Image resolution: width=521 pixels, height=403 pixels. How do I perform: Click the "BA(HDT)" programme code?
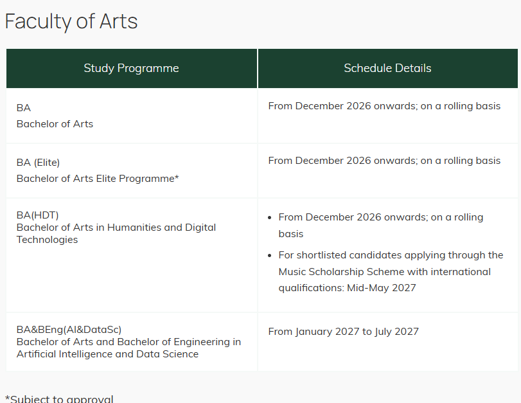37,215
